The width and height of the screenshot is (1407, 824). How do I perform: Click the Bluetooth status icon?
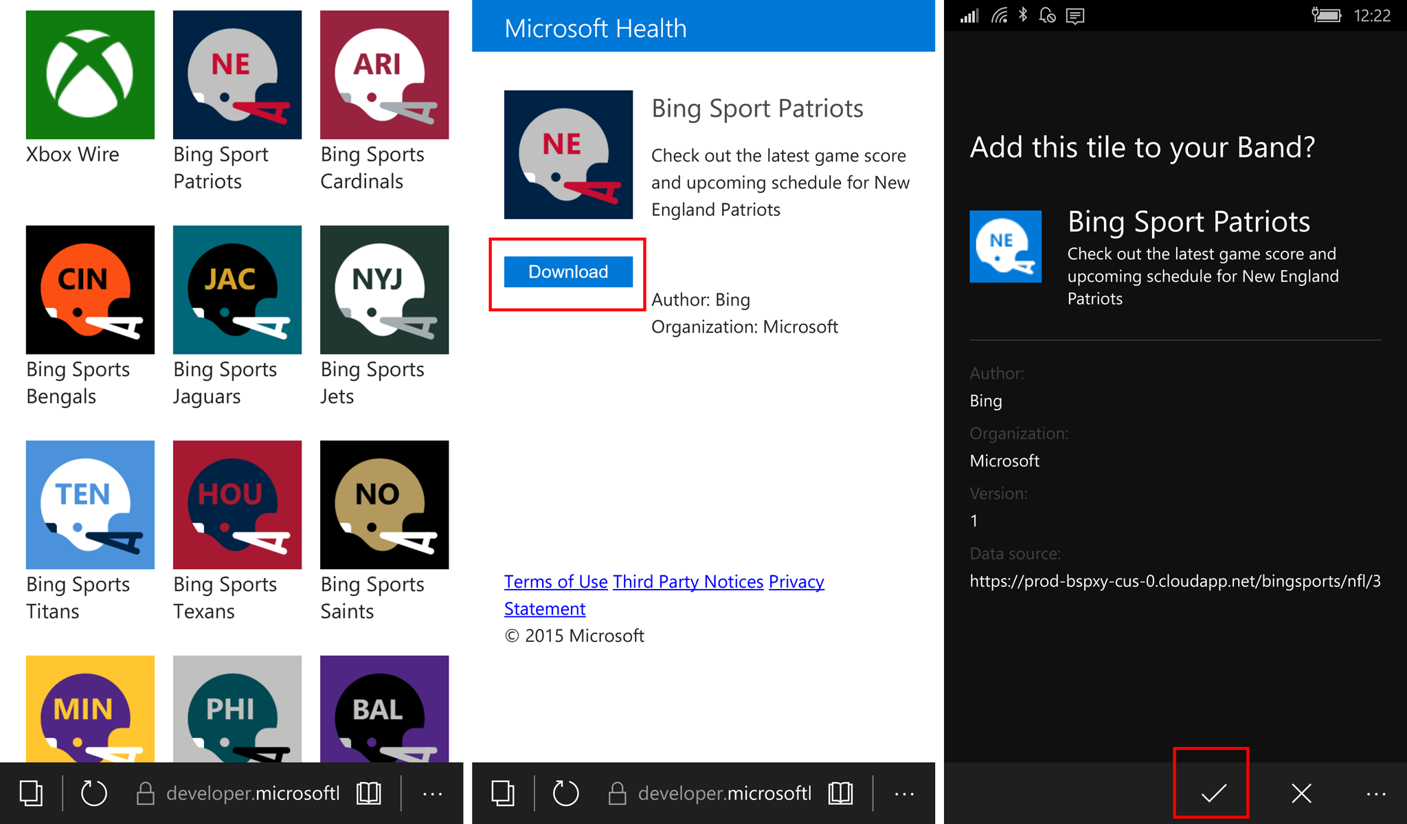[x=1023, y=15]
